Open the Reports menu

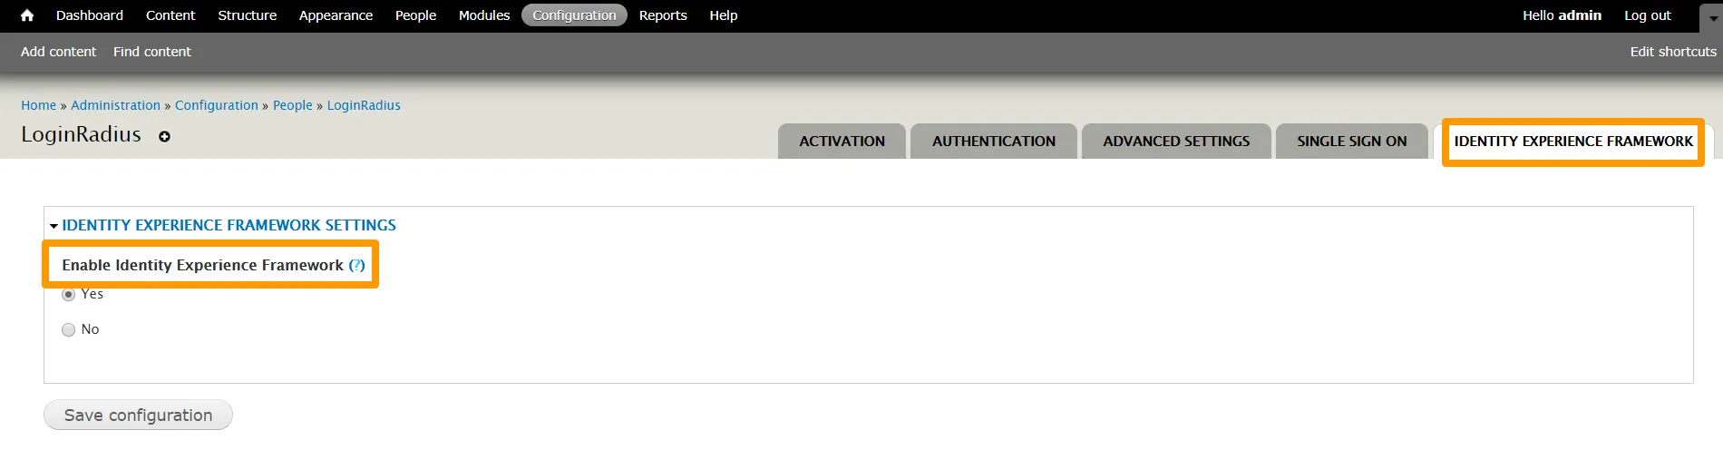point(663,15)
